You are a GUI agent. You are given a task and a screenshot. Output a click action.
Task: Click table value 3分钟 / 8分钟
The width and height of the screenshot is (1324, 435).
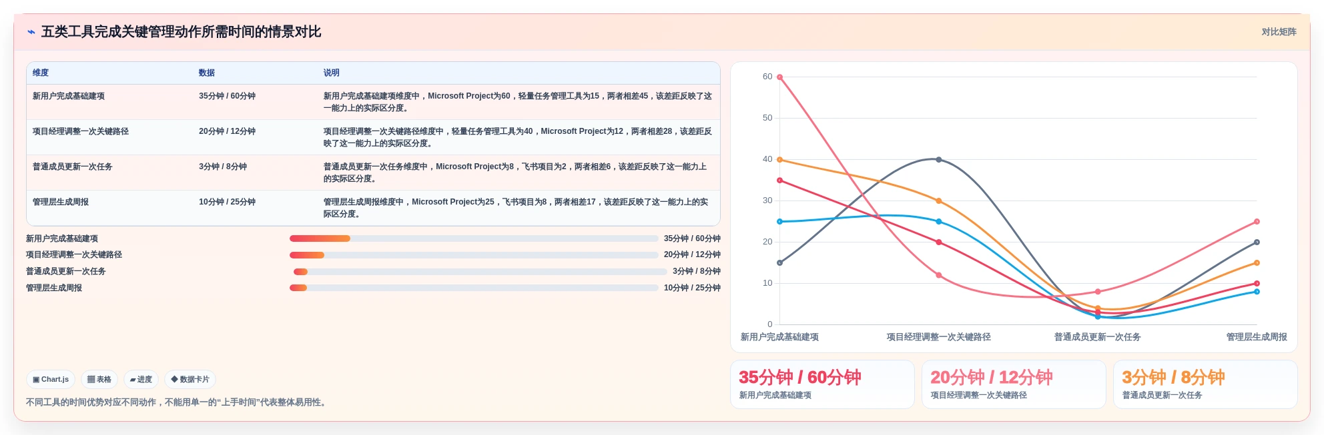(x=223, y=167)
